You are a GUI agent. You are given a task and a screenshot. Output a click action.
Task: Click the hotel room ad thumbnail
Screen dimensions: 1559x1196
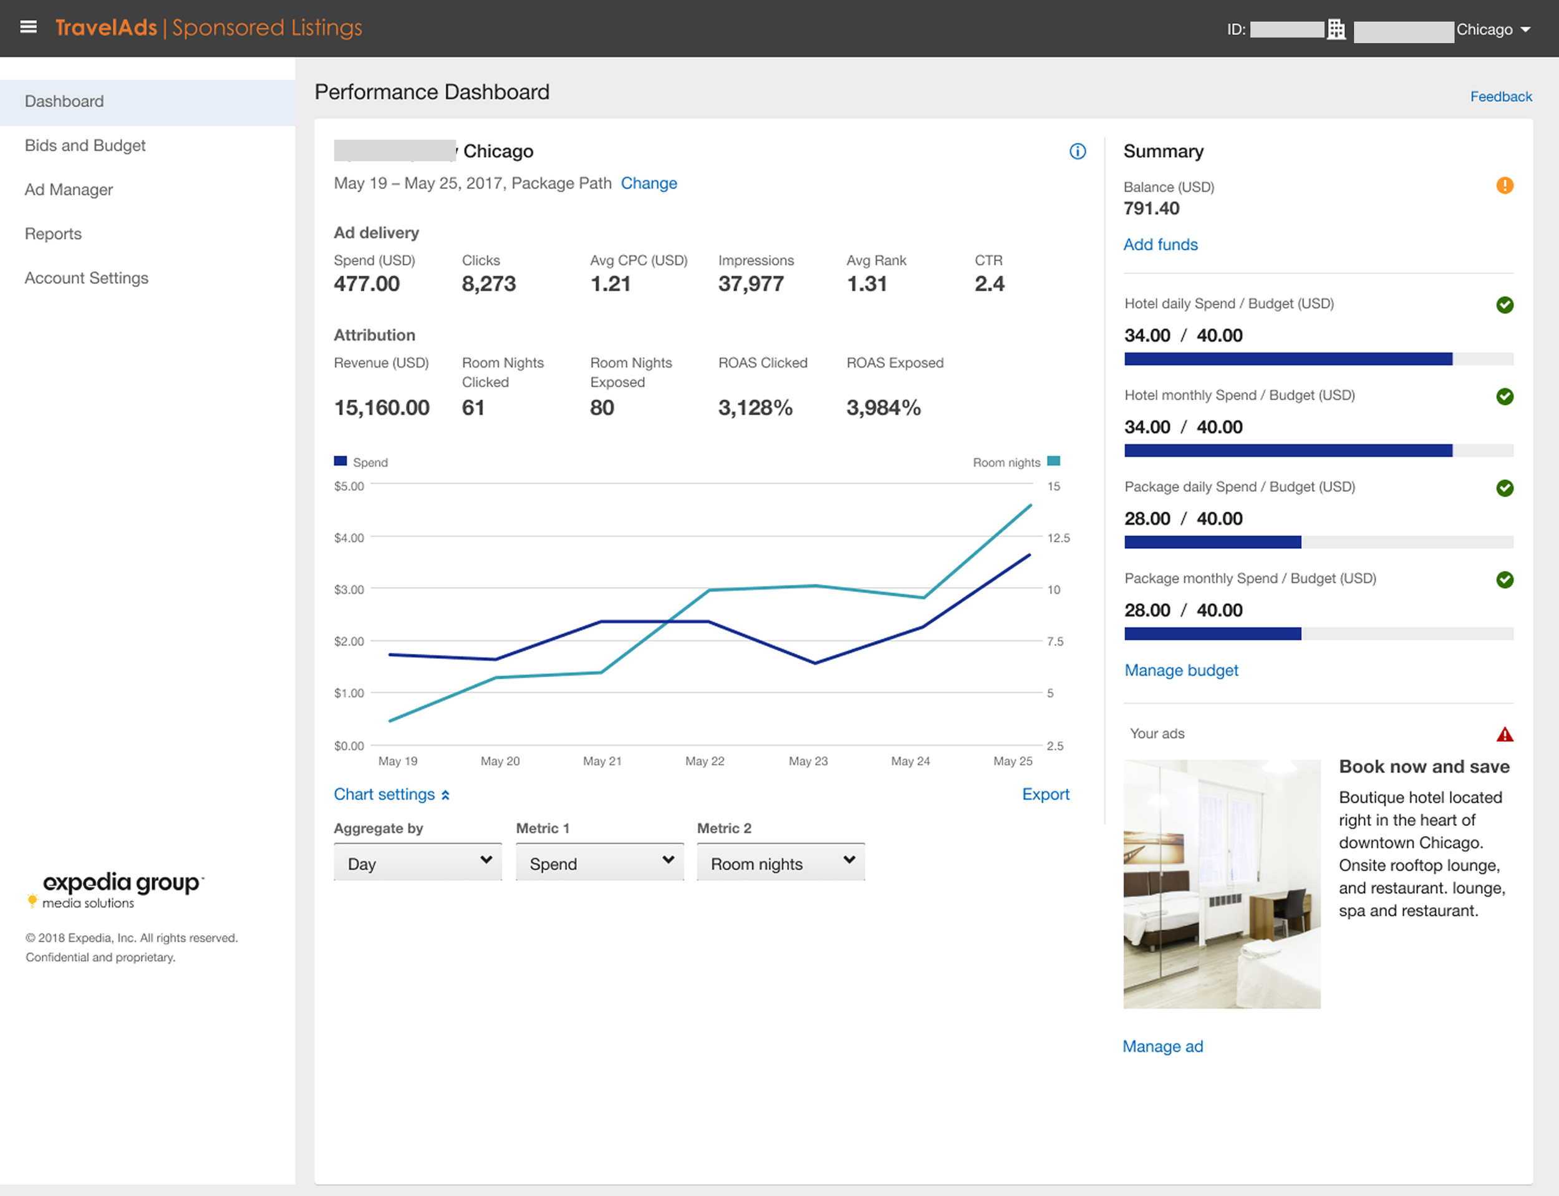[x=1222, y=883]
